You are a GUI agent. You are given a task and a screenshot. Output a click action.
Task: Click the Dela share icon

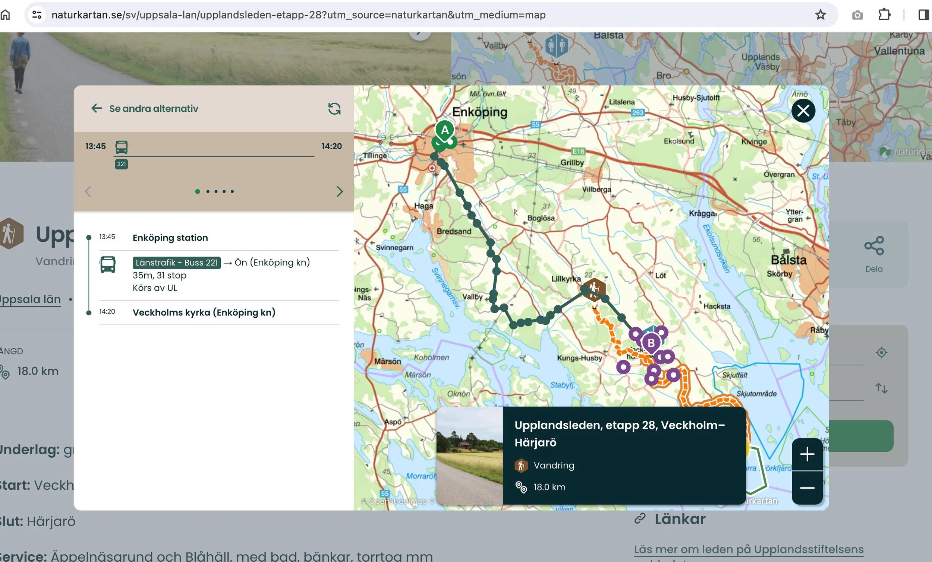point(874,246)
